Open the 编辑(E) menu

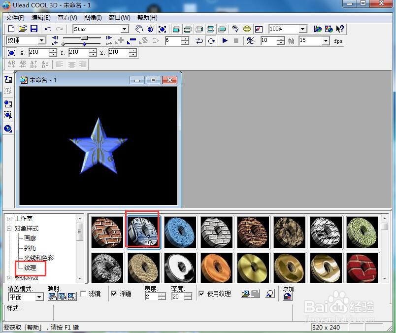coord(41,18)
